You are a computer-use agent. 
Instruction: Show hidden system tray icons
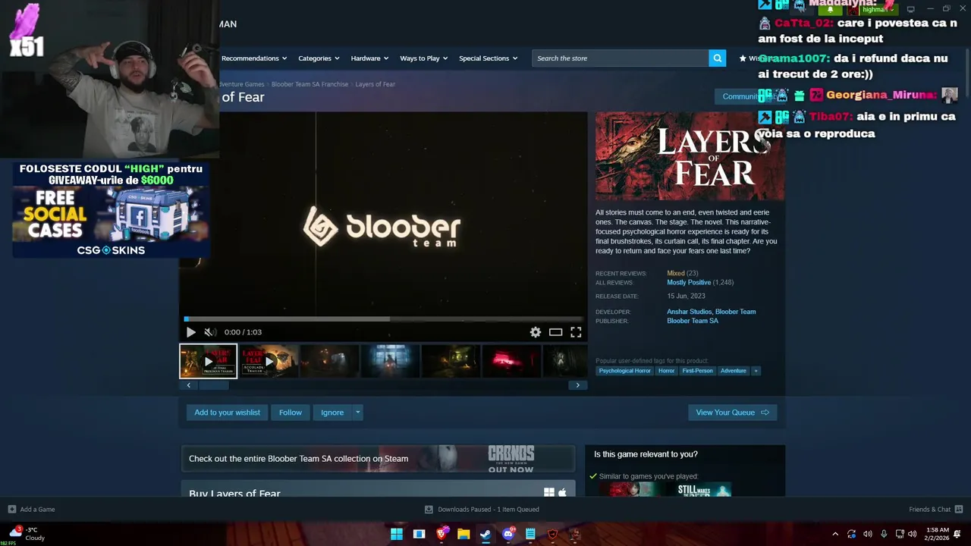click(835, 534)
